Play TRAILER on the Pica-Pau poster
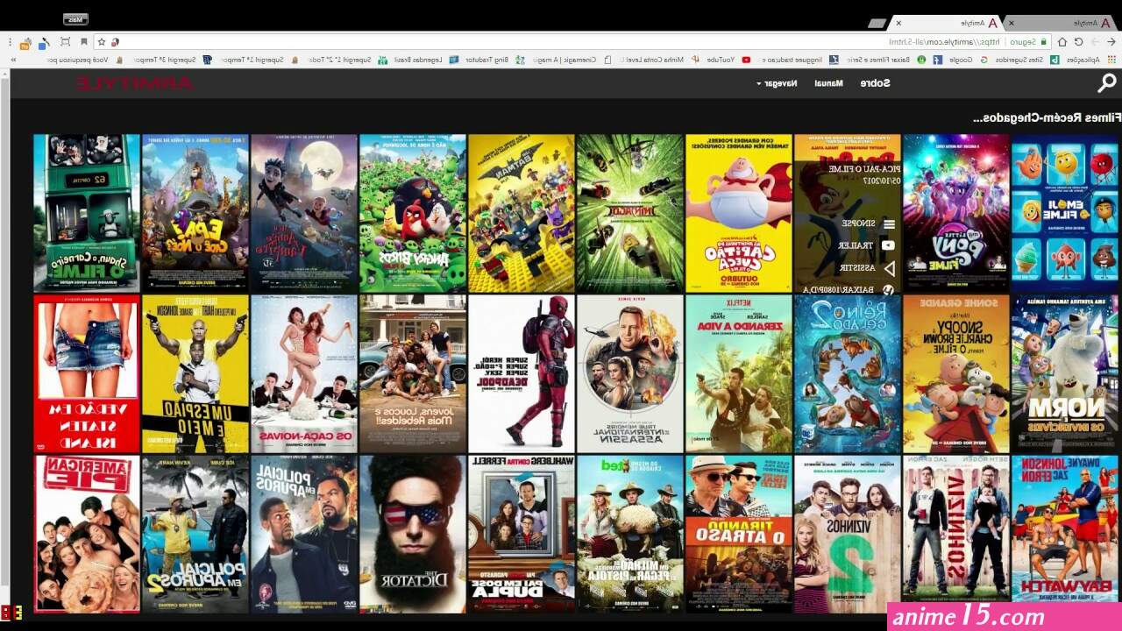1122x631 pixels. click(868, 245)
